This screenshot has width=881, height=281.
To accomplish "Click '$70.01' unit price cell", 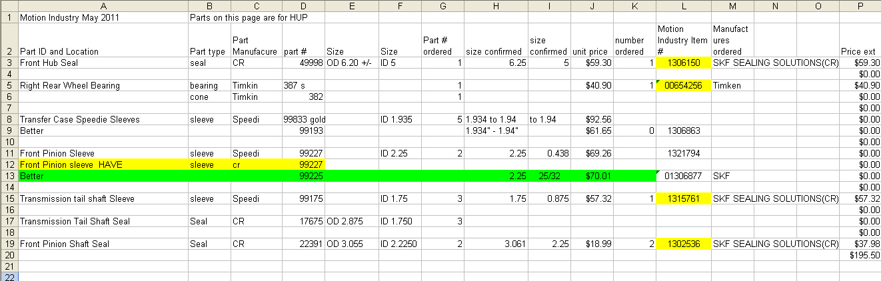I will (x=592, y=176).
